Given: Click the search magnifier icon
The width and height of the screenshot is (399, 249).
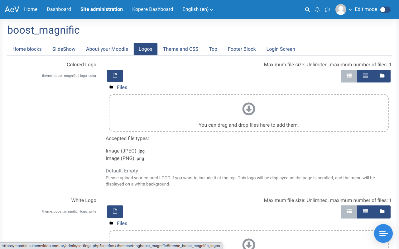Looking at the screenshot, I should tap(307, 10).
